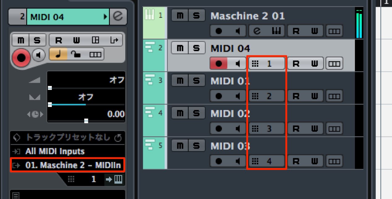Open Maschine 2 01 instrument keyboard icon
The height and width of the screenshot is (199, 392).
click(x=276, y=31)
